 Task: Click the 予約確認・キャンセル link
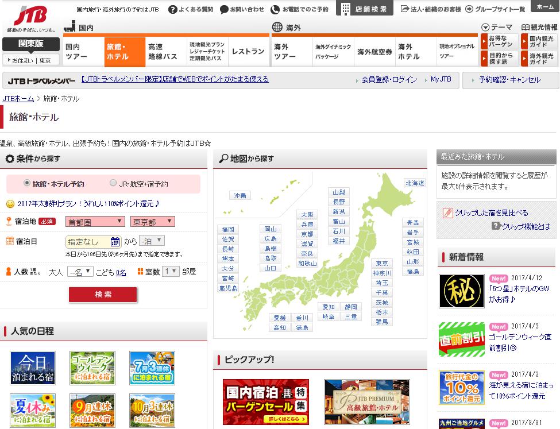pyautogui.click(x=509, y=80)
